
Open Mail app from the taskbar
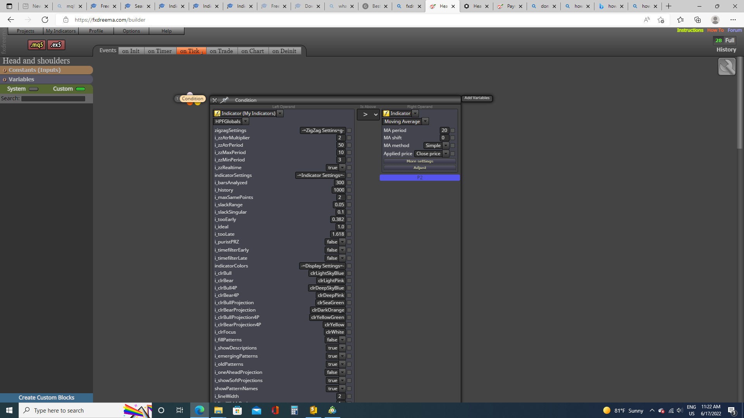[257, 410]
